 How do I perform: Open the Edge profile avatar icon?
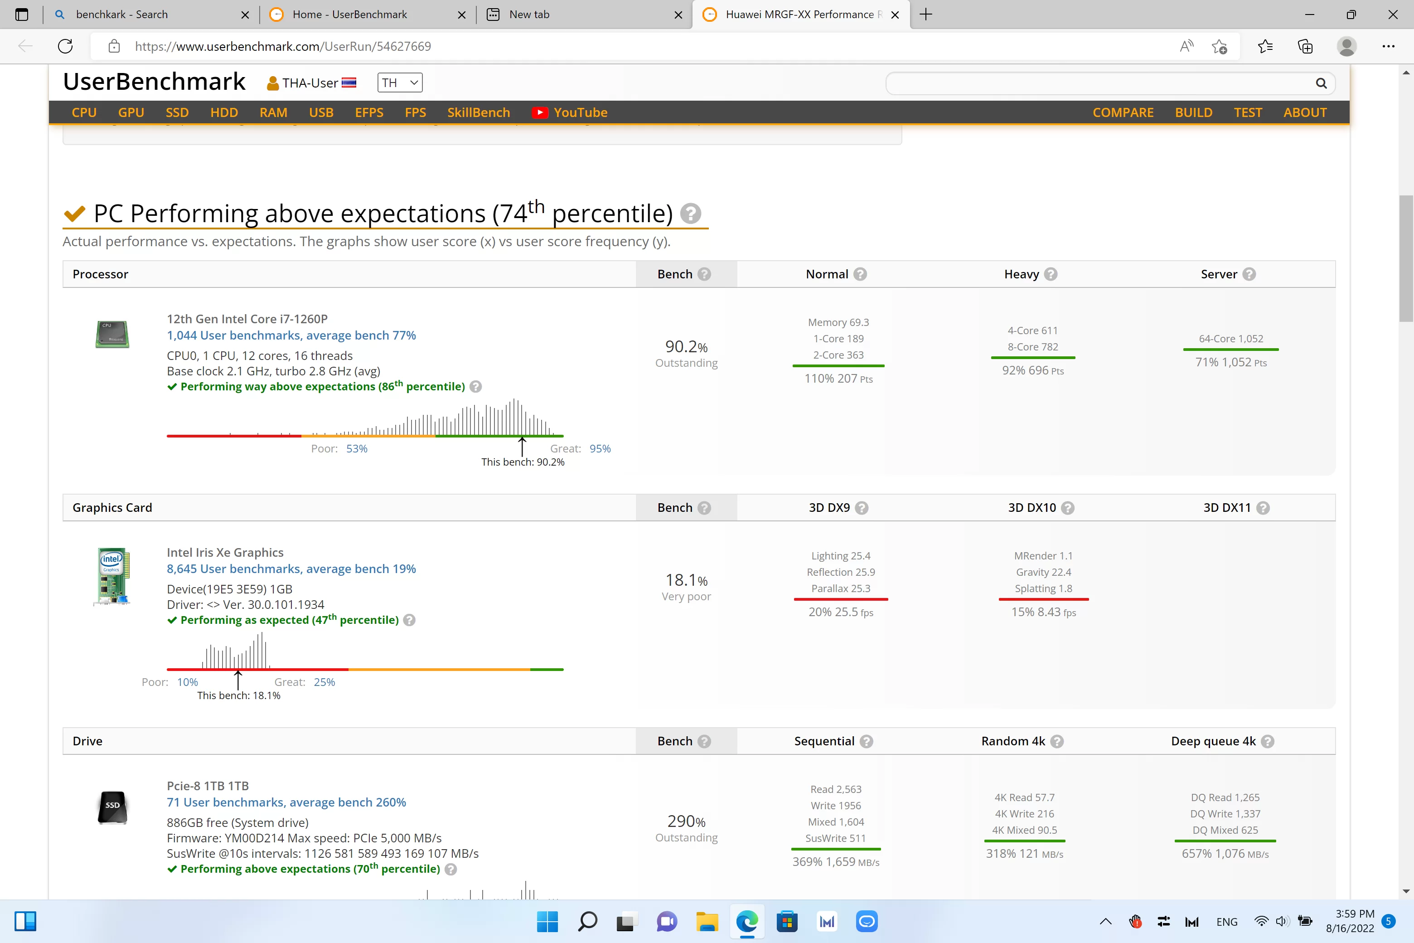pos(1346,46)
